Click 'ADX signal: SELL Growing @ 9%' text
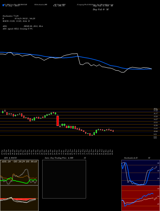Viewport: 160px width, 211px height. point(18,29)
